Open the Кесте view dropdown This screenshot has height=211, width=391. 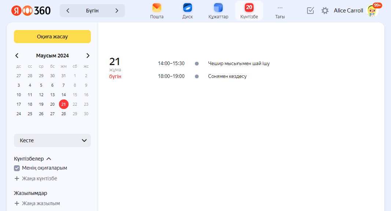click(x=52, y=140)
